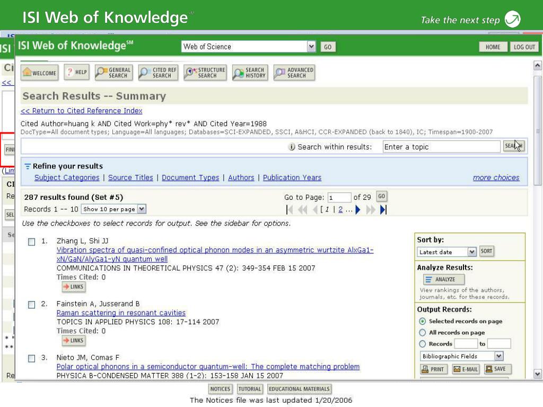Open the Web of Science database dropdown
This screenshot has height=407, width=543.
311,47
